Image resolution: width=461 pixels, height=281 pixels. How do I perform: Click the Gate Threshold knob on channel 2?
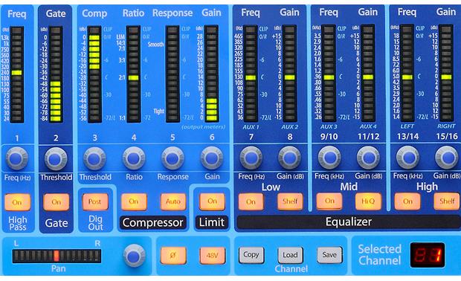tap(55, 159)
